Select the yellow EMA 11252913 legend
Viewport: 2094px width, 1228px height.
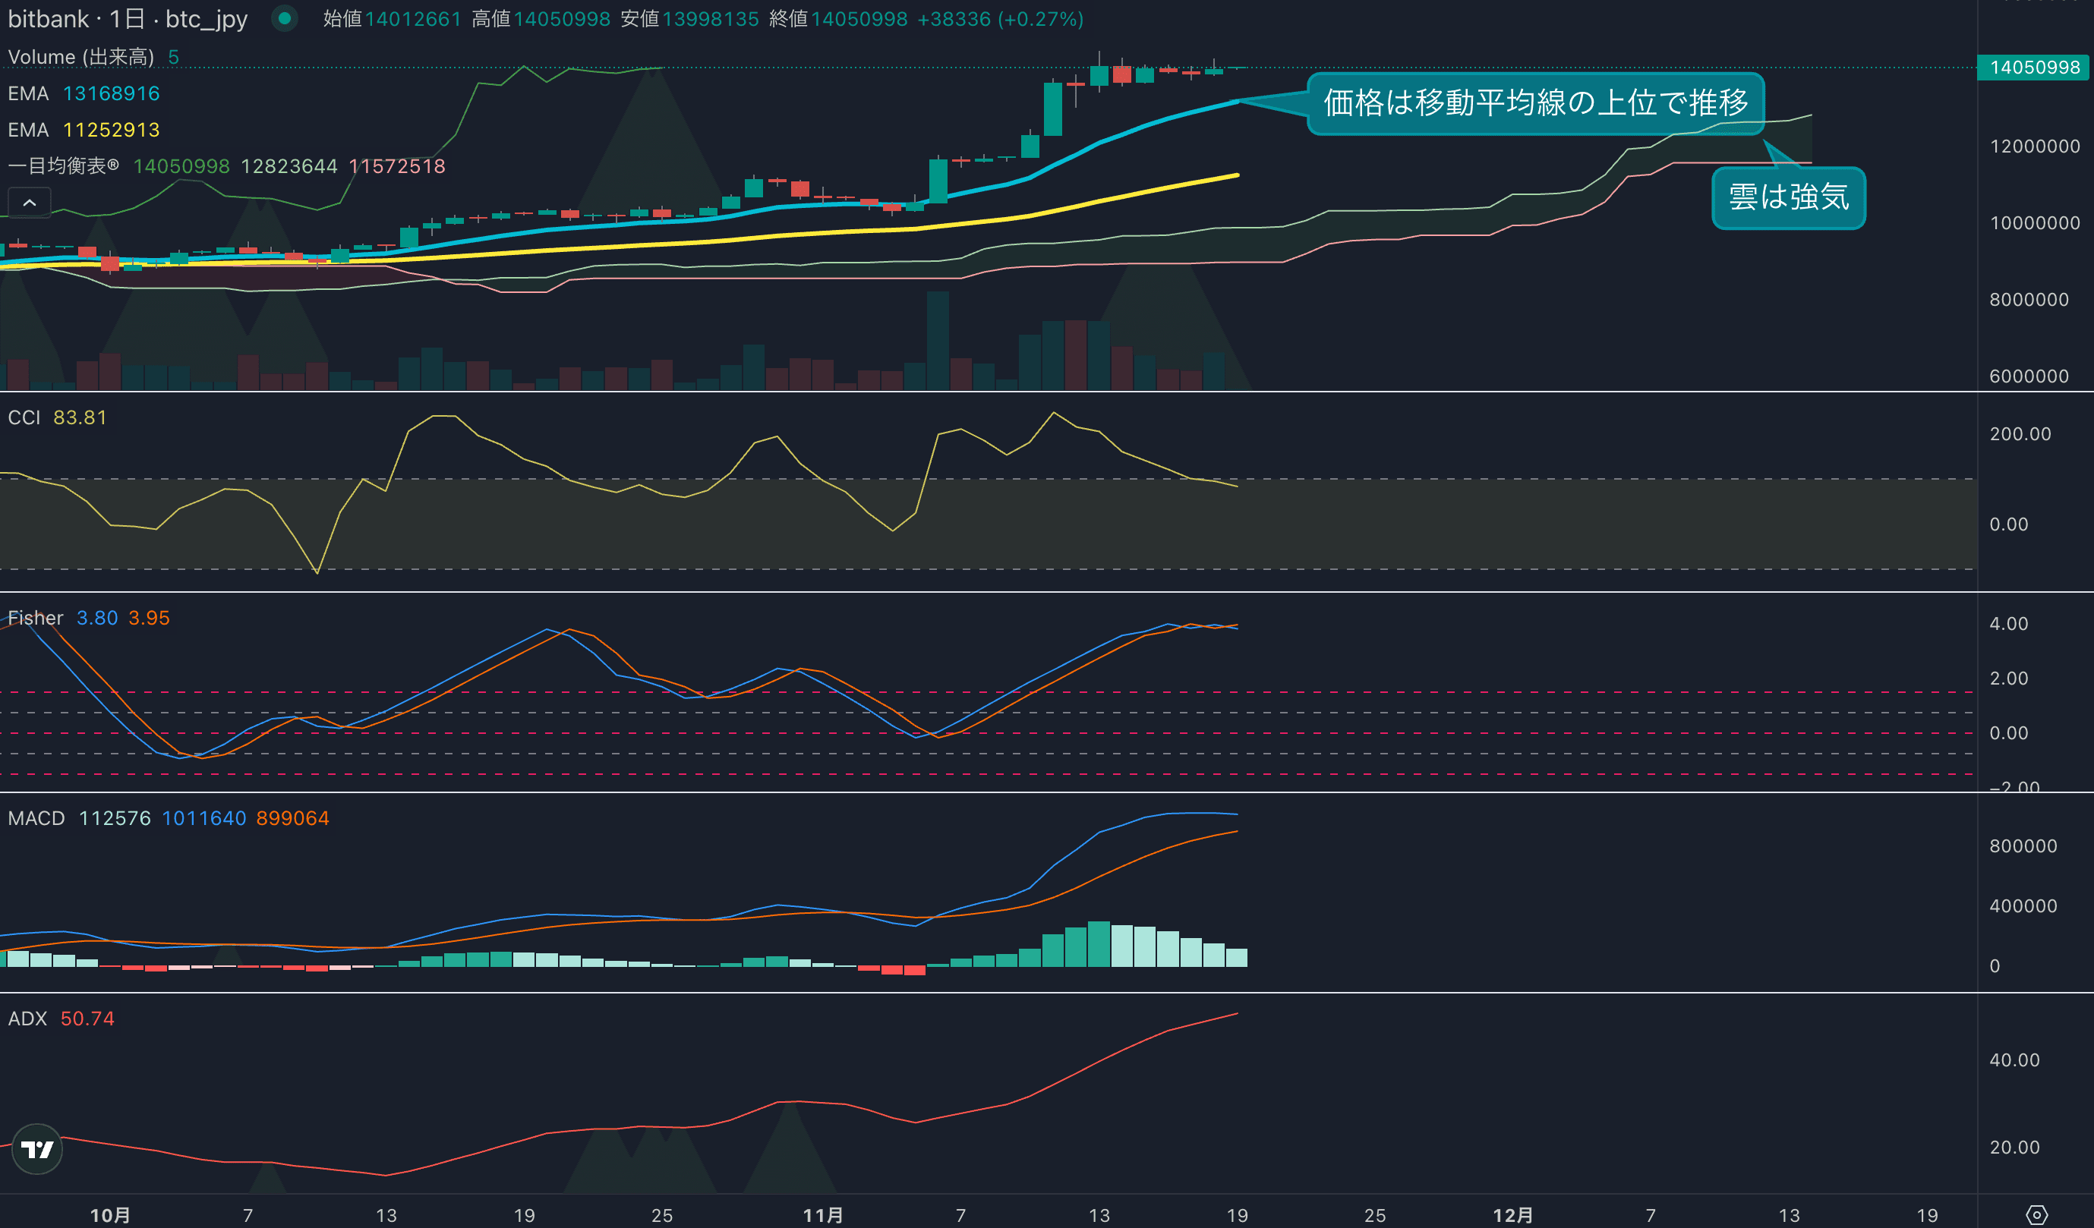click(83, 130)
